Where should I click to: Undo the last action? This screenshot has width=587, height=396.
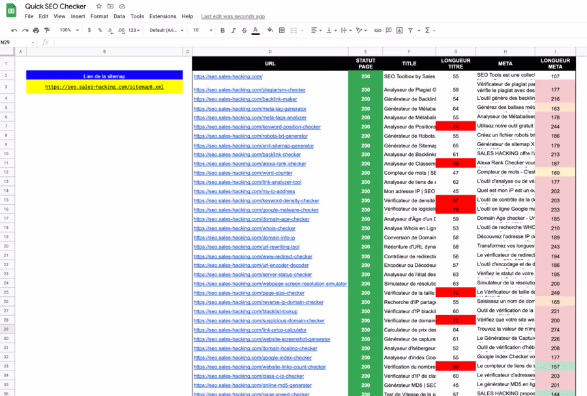point(14,30)
